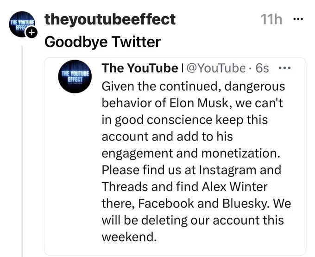Tap the plus follow badge on avatar
This screenshot has height=257, width=315.
(31, 32)
